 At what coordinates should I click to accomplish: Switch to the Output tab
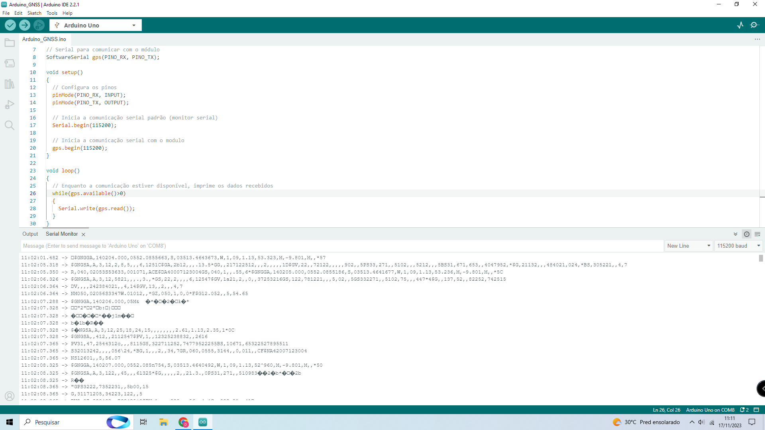click(30, 234)
